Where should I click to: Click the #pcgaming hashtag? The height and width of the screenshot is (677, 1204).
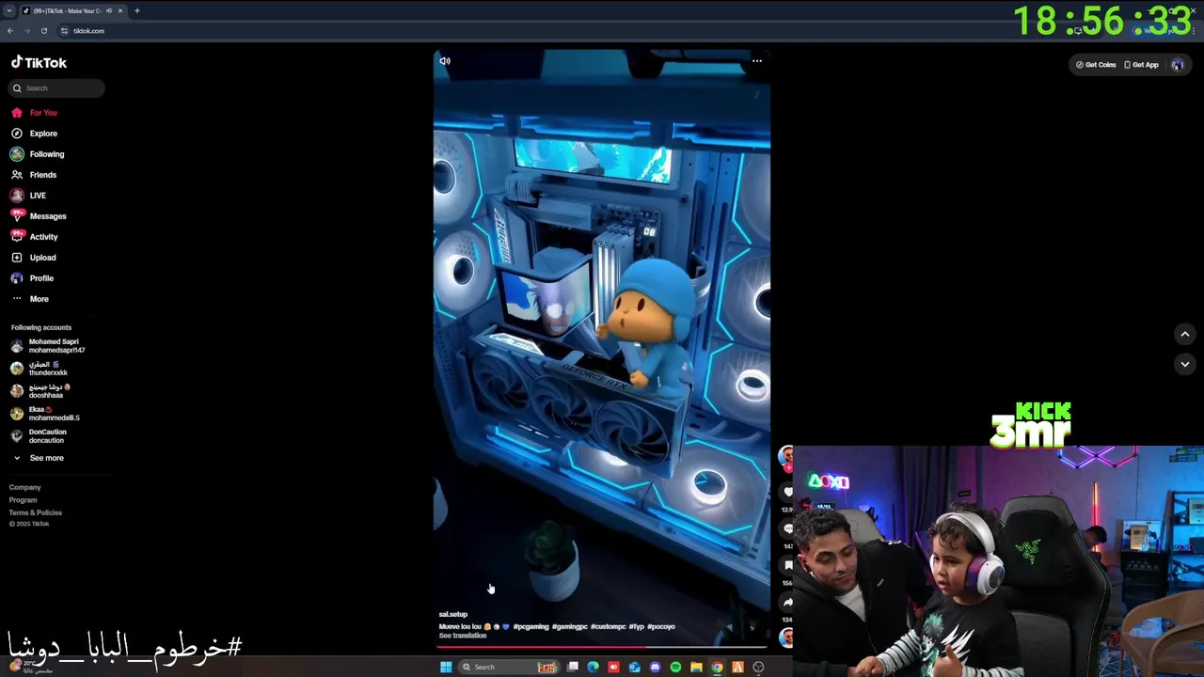(x=531, y=626)
